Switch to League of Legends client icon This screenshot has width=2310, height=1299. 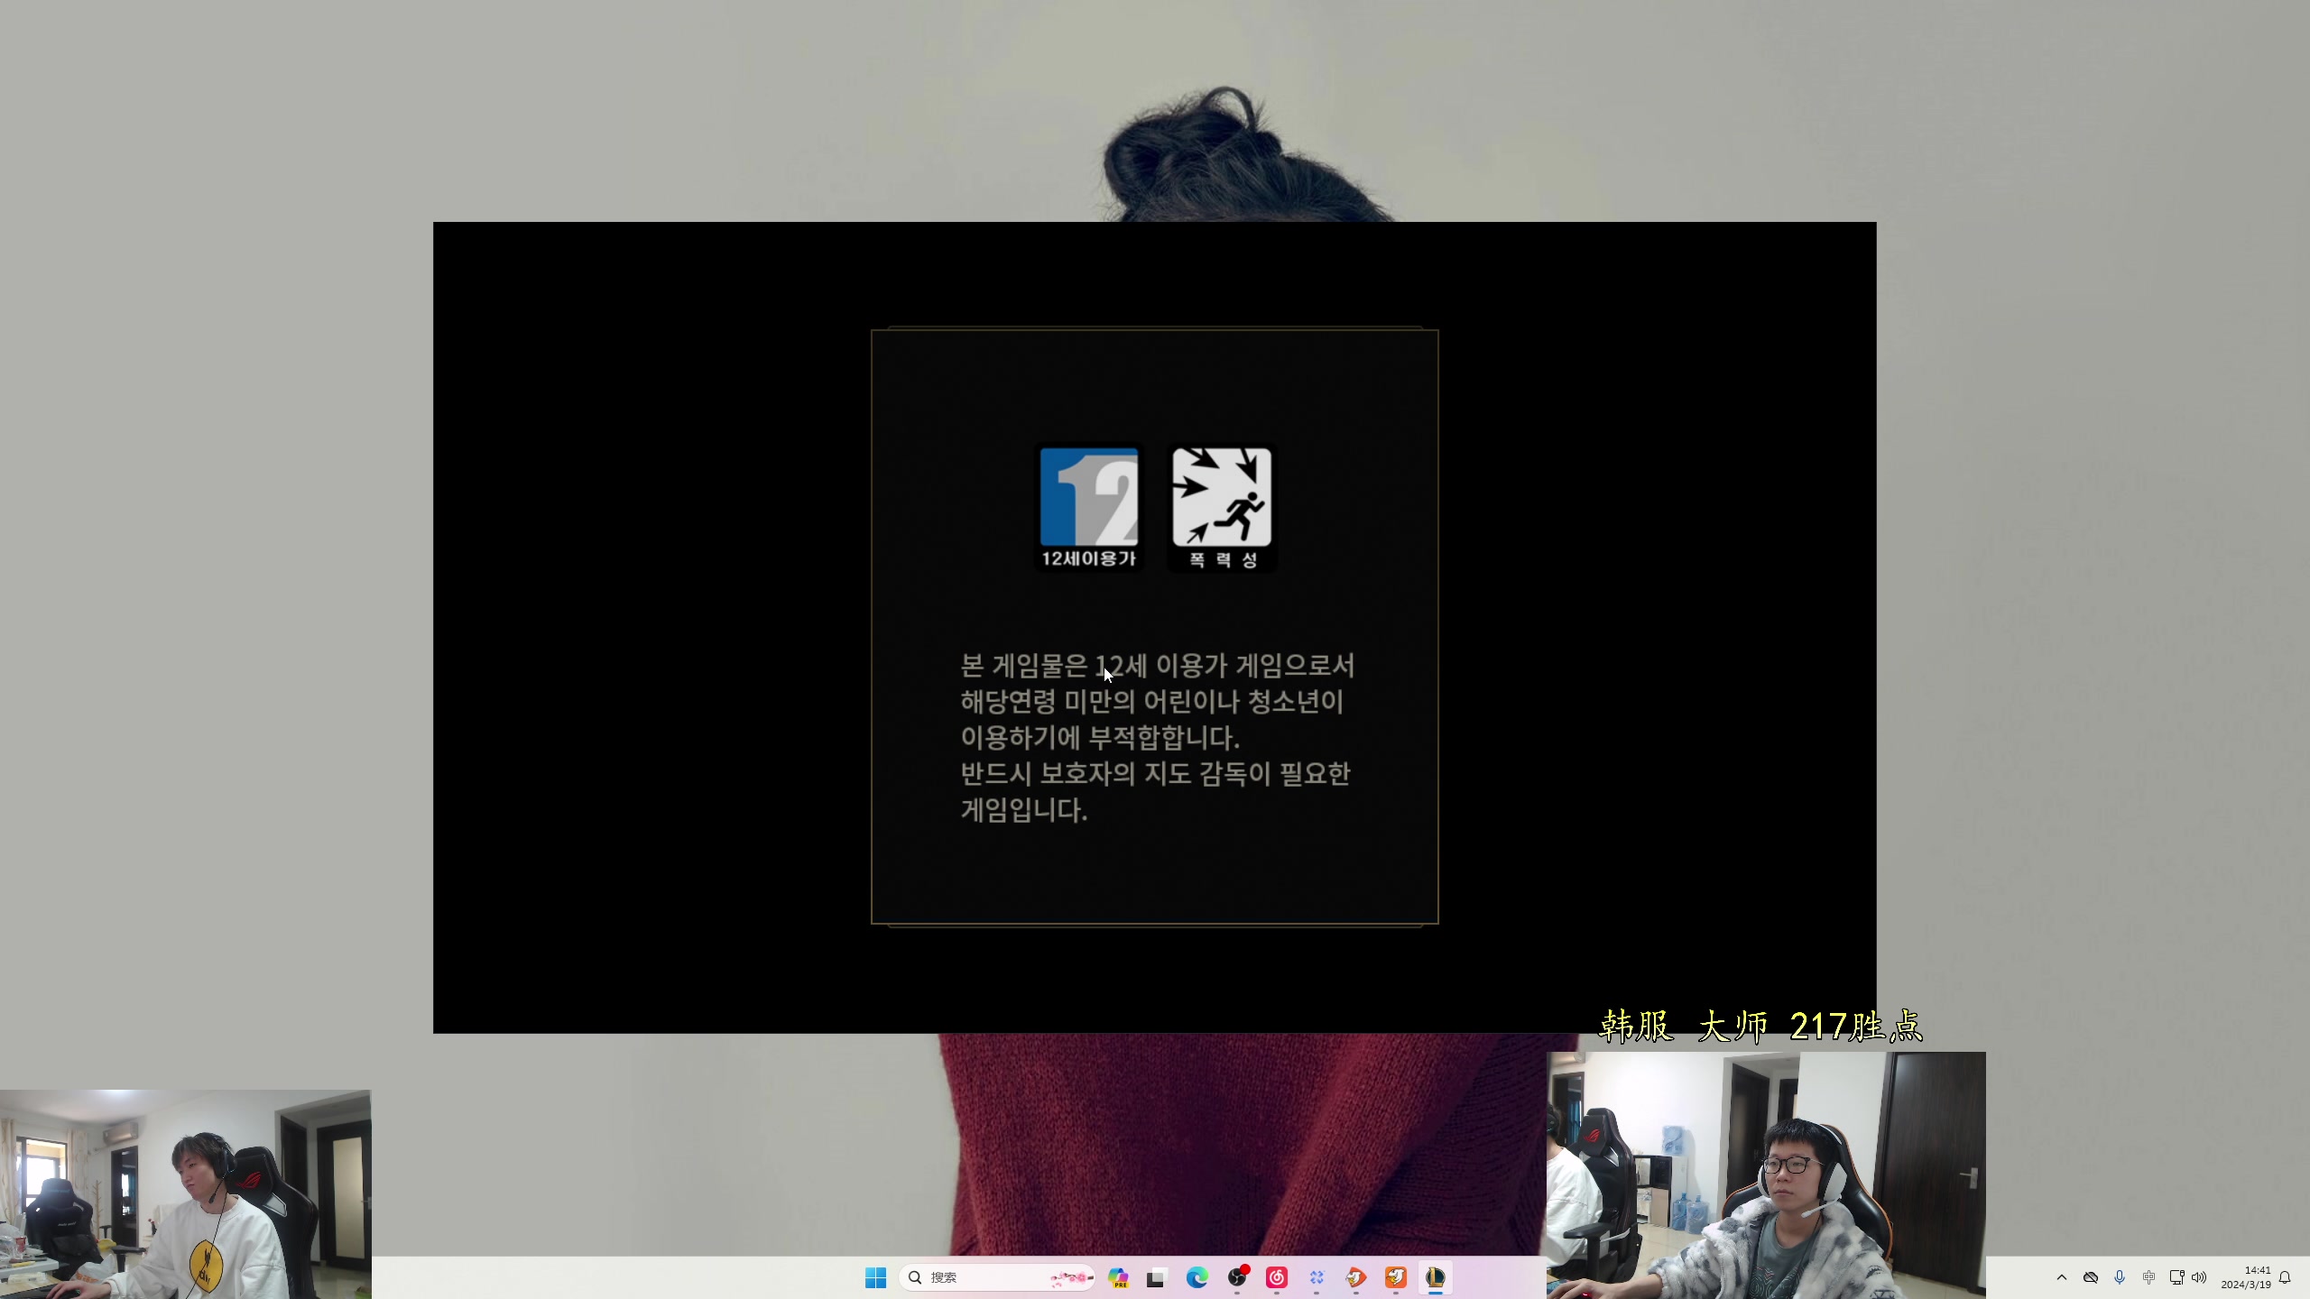[1435, 1277]
